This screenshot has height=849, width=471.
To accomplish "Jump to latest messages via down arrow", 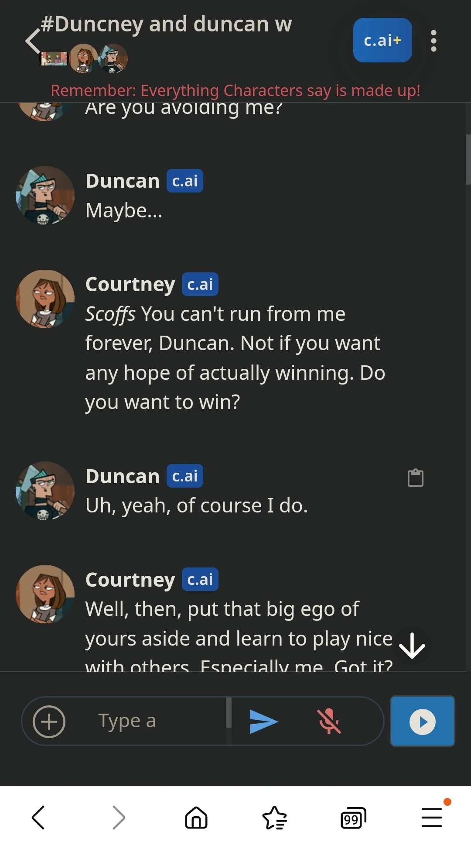I will pyautogui.click(x=412, y=646).
